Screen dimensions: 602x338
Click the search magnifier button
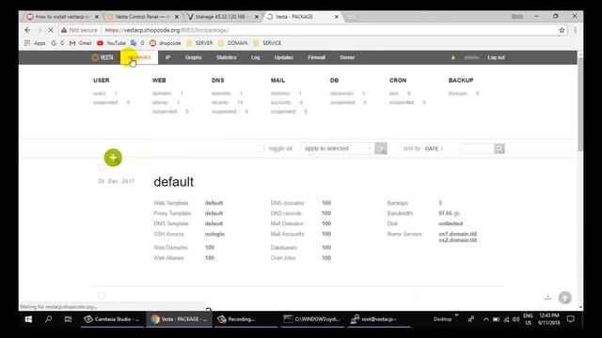(x=499, y=148)
